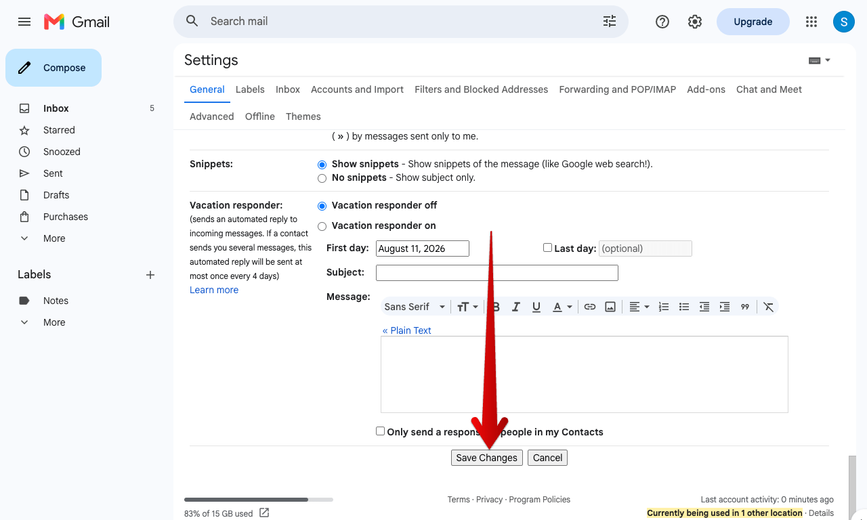The width and height of the screenshot is (867, 520).
Task: Open Learn more about vacation responder
Action: [214, 290]
